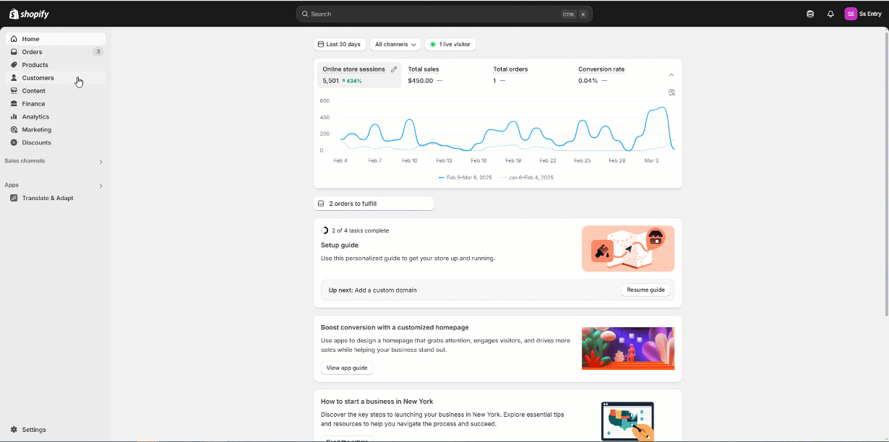889x442 pixels.
Task: Open the notifications bell icon
Action: pyautogui.click(x=830, y=14)
